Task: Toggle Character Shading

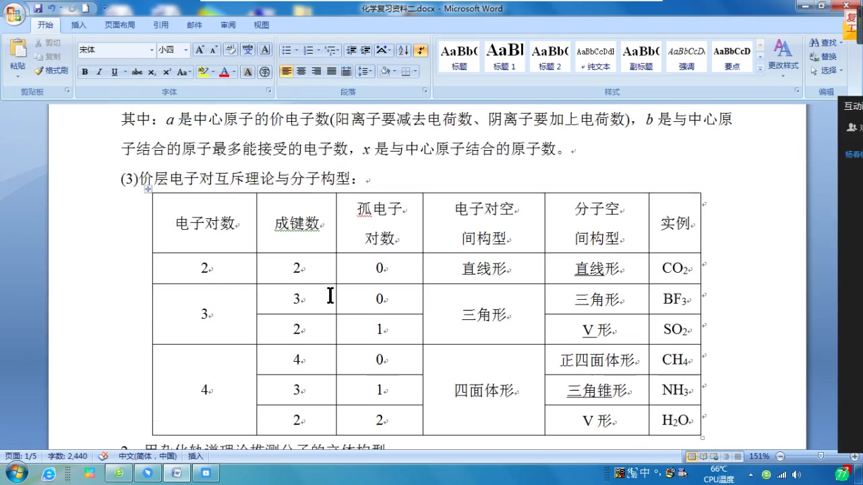Action: click(247, 72)
